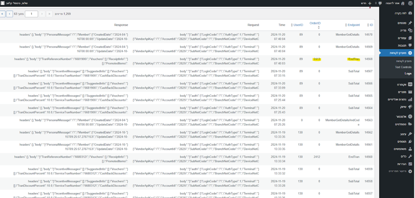415x198 pixels.
Task: Open Tools wrench sidebar icon
Action: tap(410, 157)
